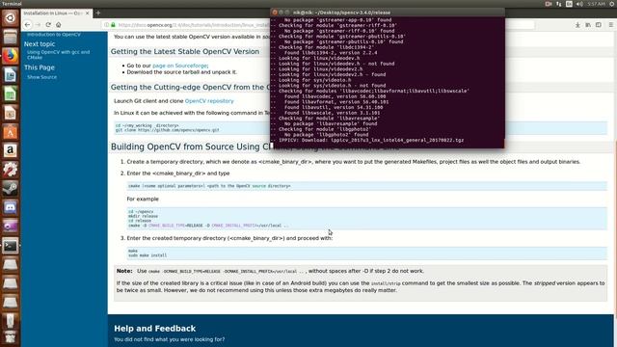This screenshot has width=617, height=347.
Task: Reload the current Firefox page
Action: [x=48, y=24]
